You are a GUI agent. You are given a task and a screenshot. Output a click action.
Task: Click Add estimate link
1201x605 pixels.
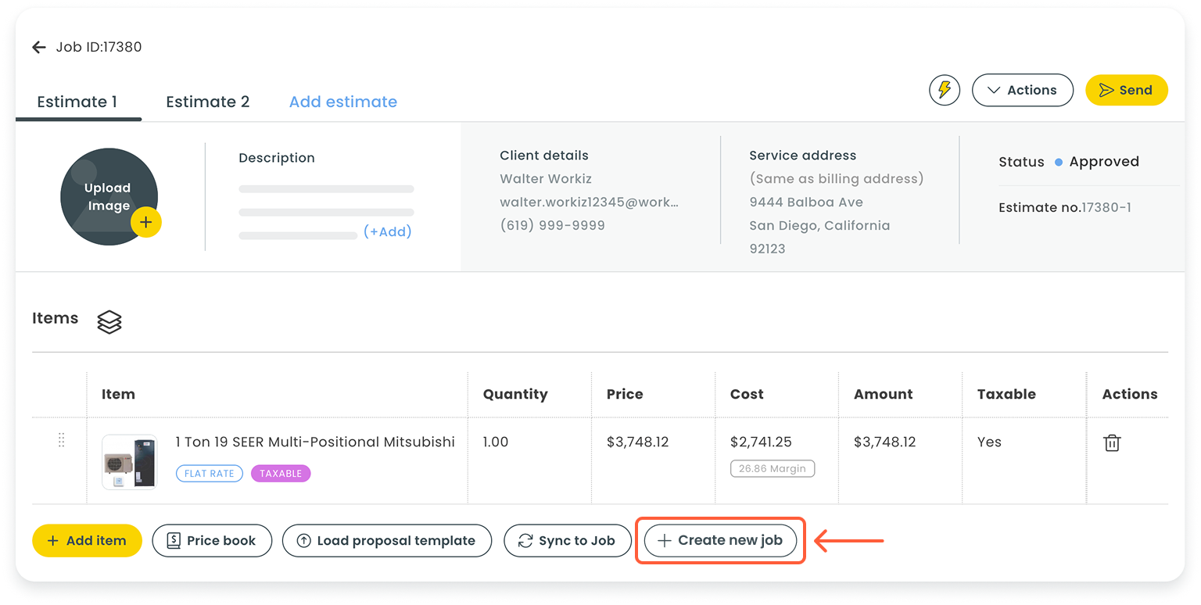[342, 102]
